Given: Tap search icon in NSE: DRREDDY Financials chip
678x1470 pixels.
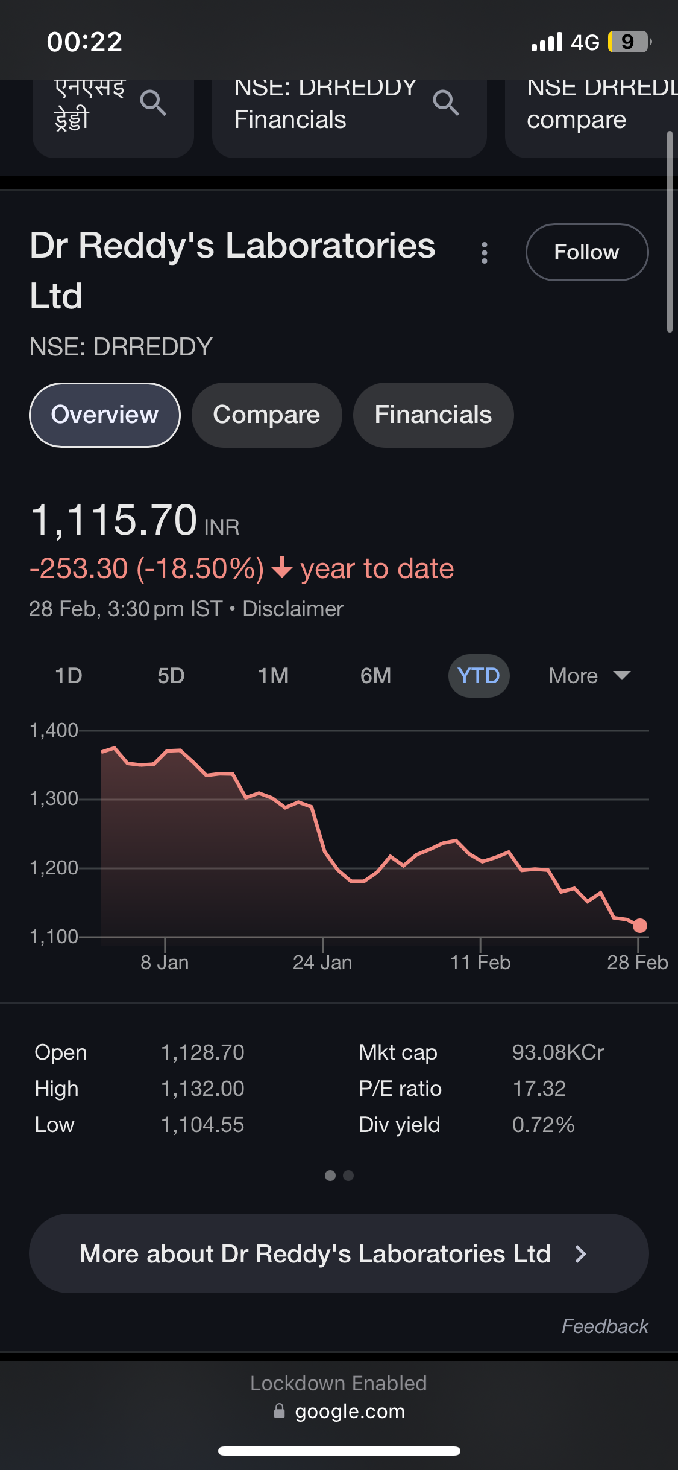Looking at the screenshot, I should pyautogui.click(x=446, y=103).
